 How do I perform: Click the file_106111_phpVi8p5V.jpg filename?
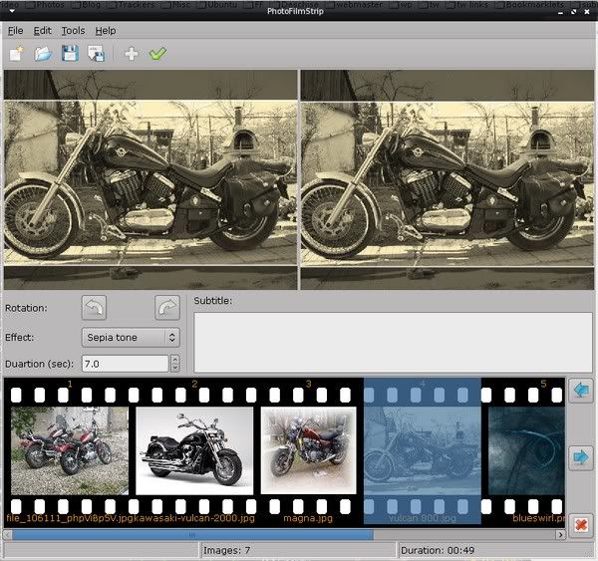pos(69,518)
